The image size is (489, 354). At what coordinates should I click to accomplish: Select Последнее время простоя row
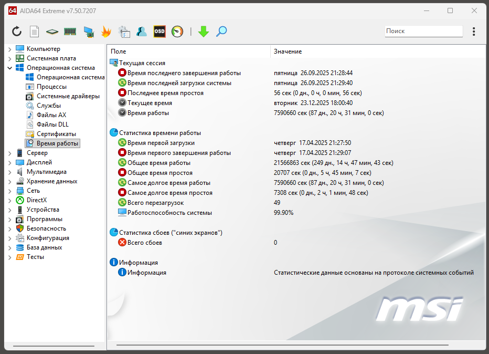click(296, 93)
